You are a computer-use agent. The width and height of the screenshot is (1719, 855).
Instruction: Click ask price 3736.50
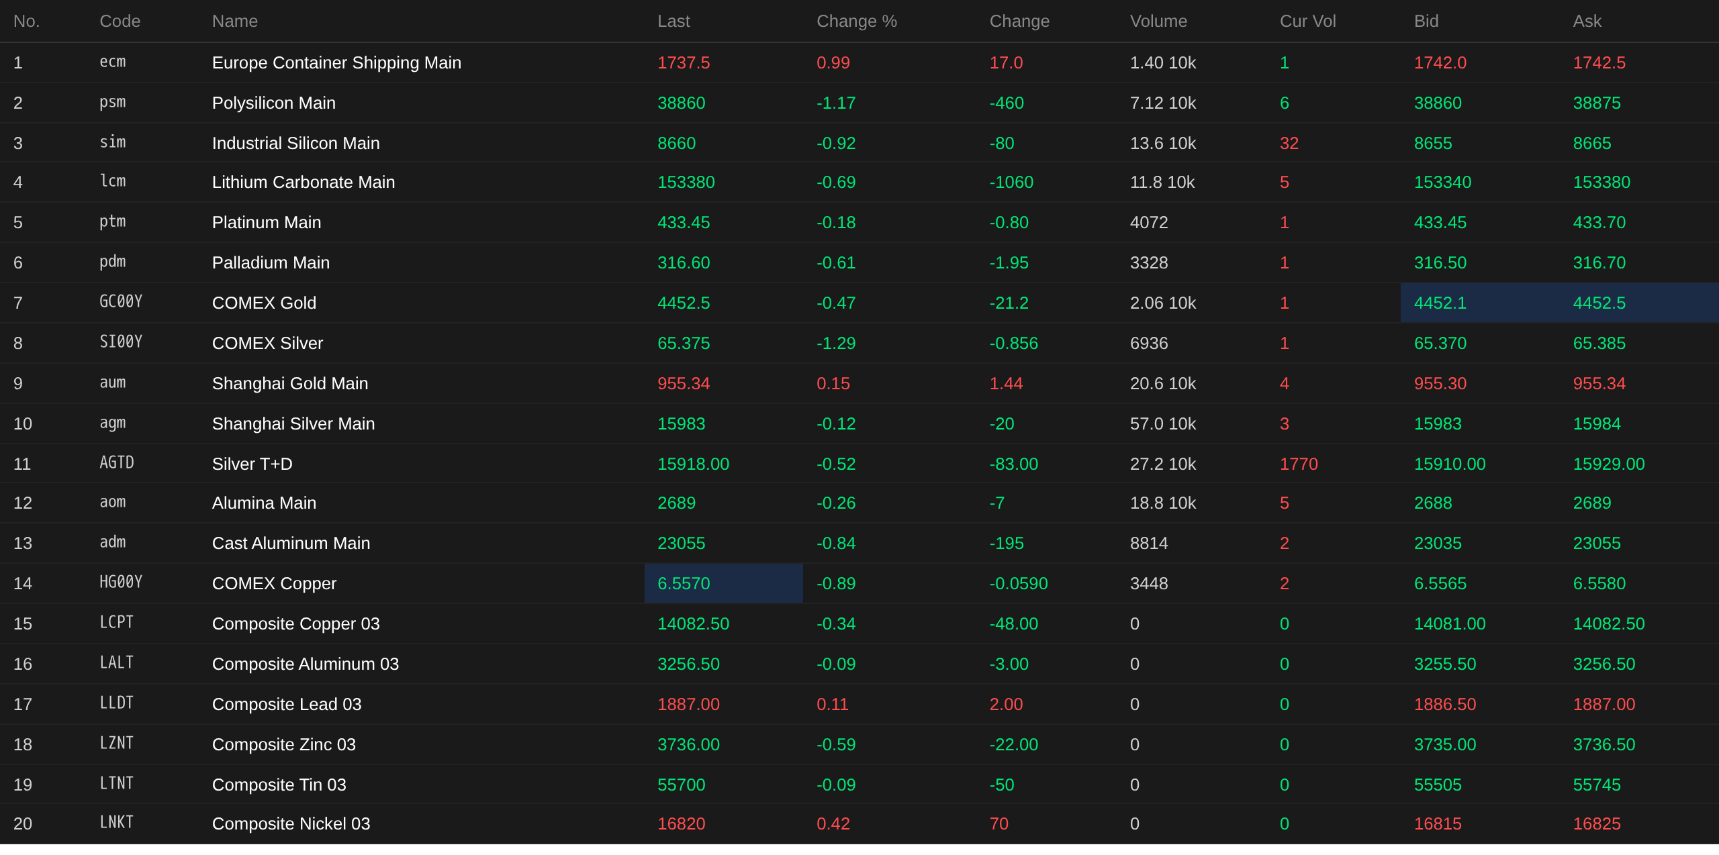pos(1604,744)
